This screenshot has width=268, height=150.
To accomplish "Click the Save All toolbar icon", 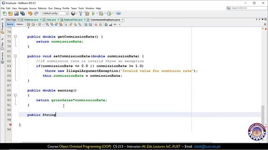I will tap(22, 13).
